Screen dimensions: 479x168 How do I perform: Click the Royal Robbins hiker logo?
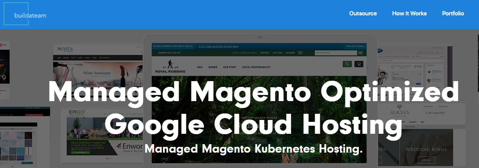[x=170, y=66]
